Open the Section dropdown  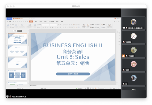(x=39, y=27)
